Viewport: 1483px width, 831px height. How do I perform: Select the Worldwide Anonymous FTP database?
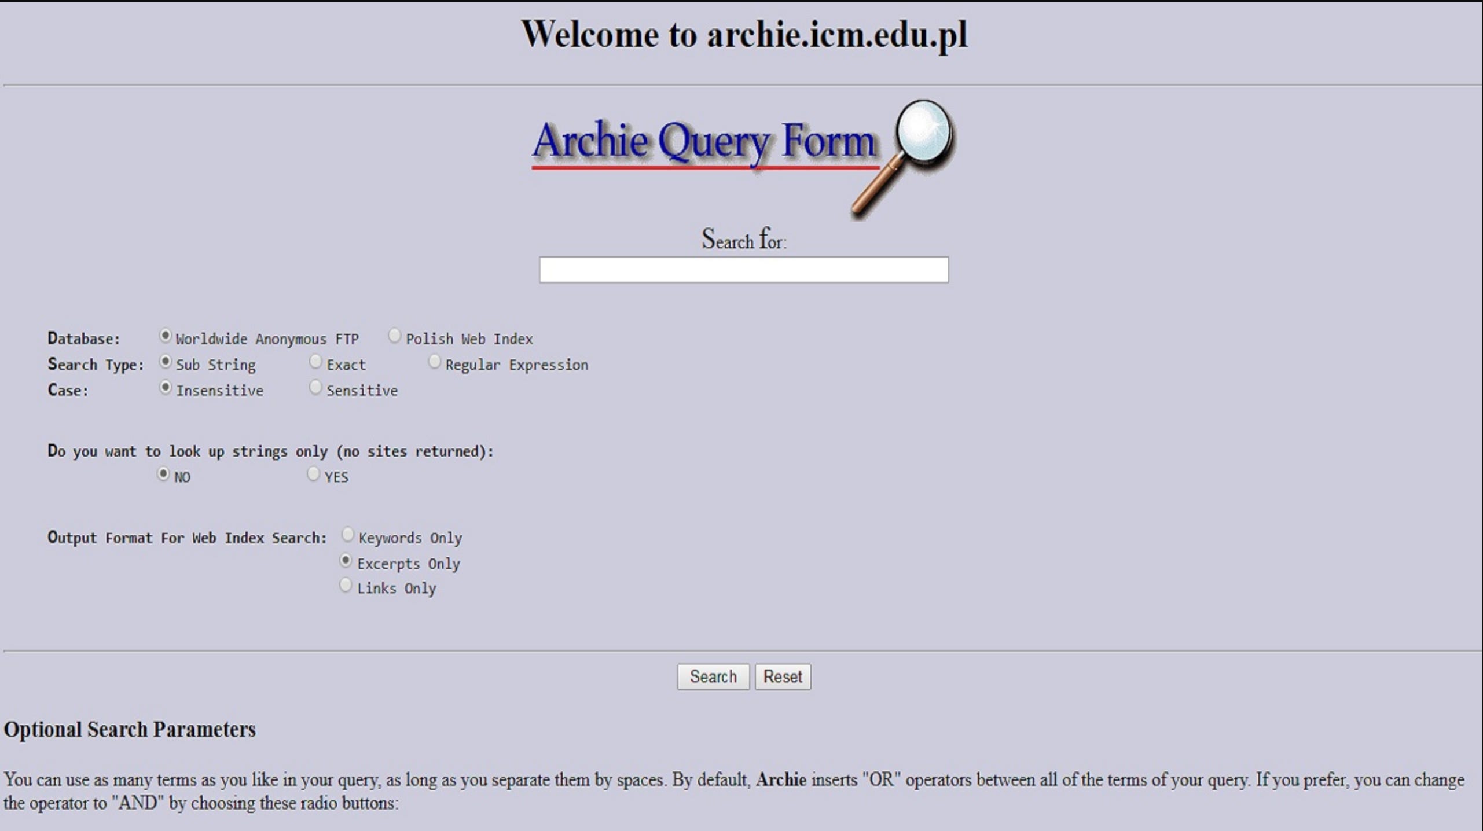click(166, 334)
